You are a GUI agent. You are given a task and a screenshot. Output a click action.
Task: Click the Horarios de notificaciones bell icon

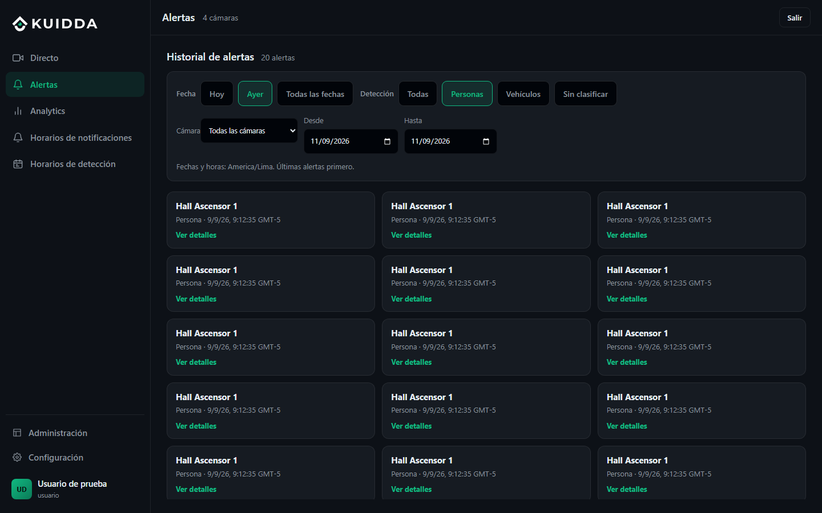[18, 137]
